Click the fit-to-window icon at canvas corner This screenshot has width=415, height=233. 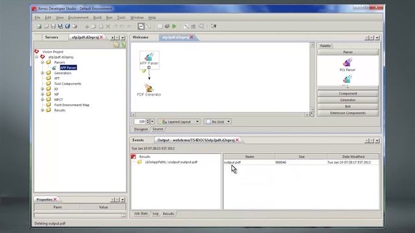coord(312,115)
